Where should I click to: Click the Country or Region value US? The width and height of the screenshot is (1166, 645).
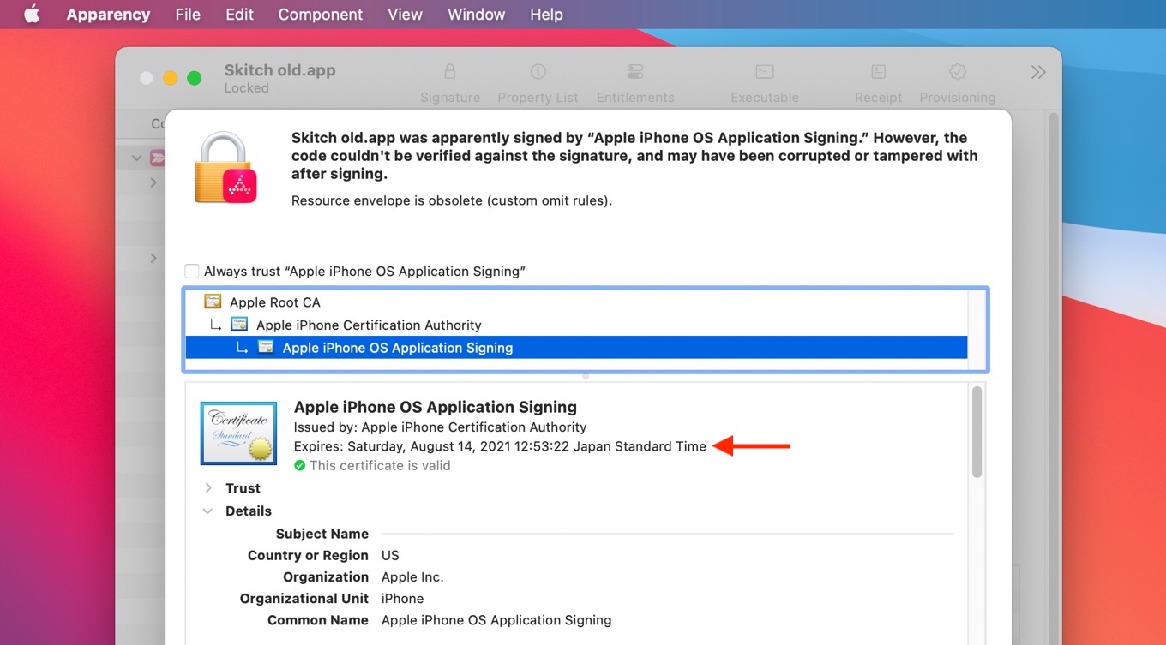390,555
